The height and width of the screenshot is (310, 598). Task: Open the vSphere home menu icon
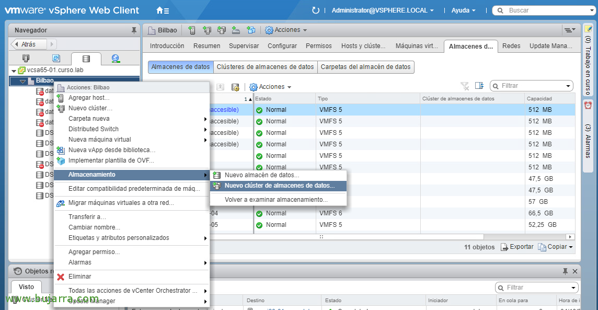pyautogui.click(x=163, y=10)
